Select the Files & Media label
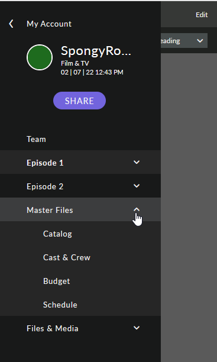Viewport: 217px width, 362px height. pyautogui.click(x=53, y=328)
